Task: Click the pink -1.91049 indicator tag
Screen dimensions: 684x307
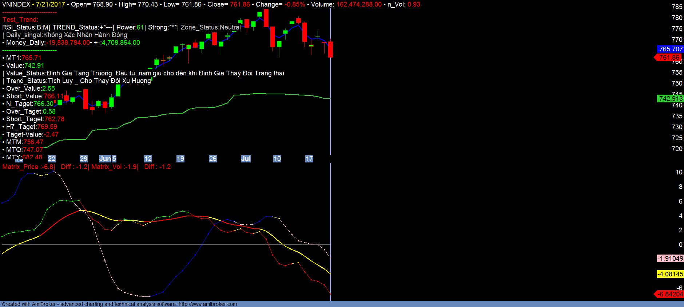Action: point(670,259)
